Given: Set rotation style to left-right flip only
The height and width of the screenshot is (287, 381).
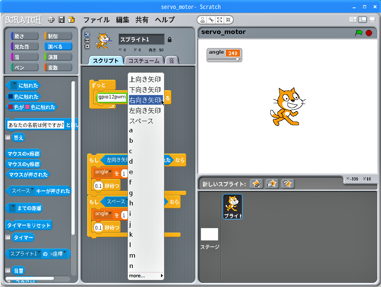Looking at the screenshot, I should point(87,41).
